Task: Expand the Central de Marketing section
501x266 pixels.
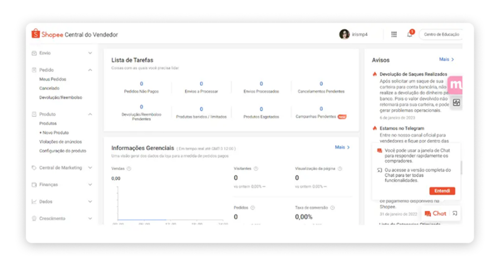Action: (90, 168)
